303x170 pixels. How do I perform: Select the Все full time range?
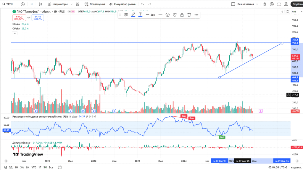pyautogui.click(x=51, y=167)
